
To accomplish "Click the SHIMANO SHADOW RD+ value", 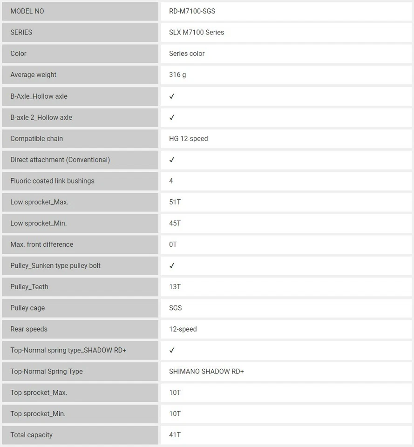I will pos(206,372).
